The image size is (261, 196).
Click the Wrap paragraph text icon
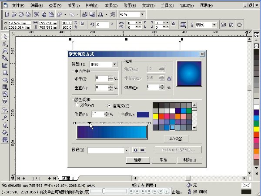(183, 25)
